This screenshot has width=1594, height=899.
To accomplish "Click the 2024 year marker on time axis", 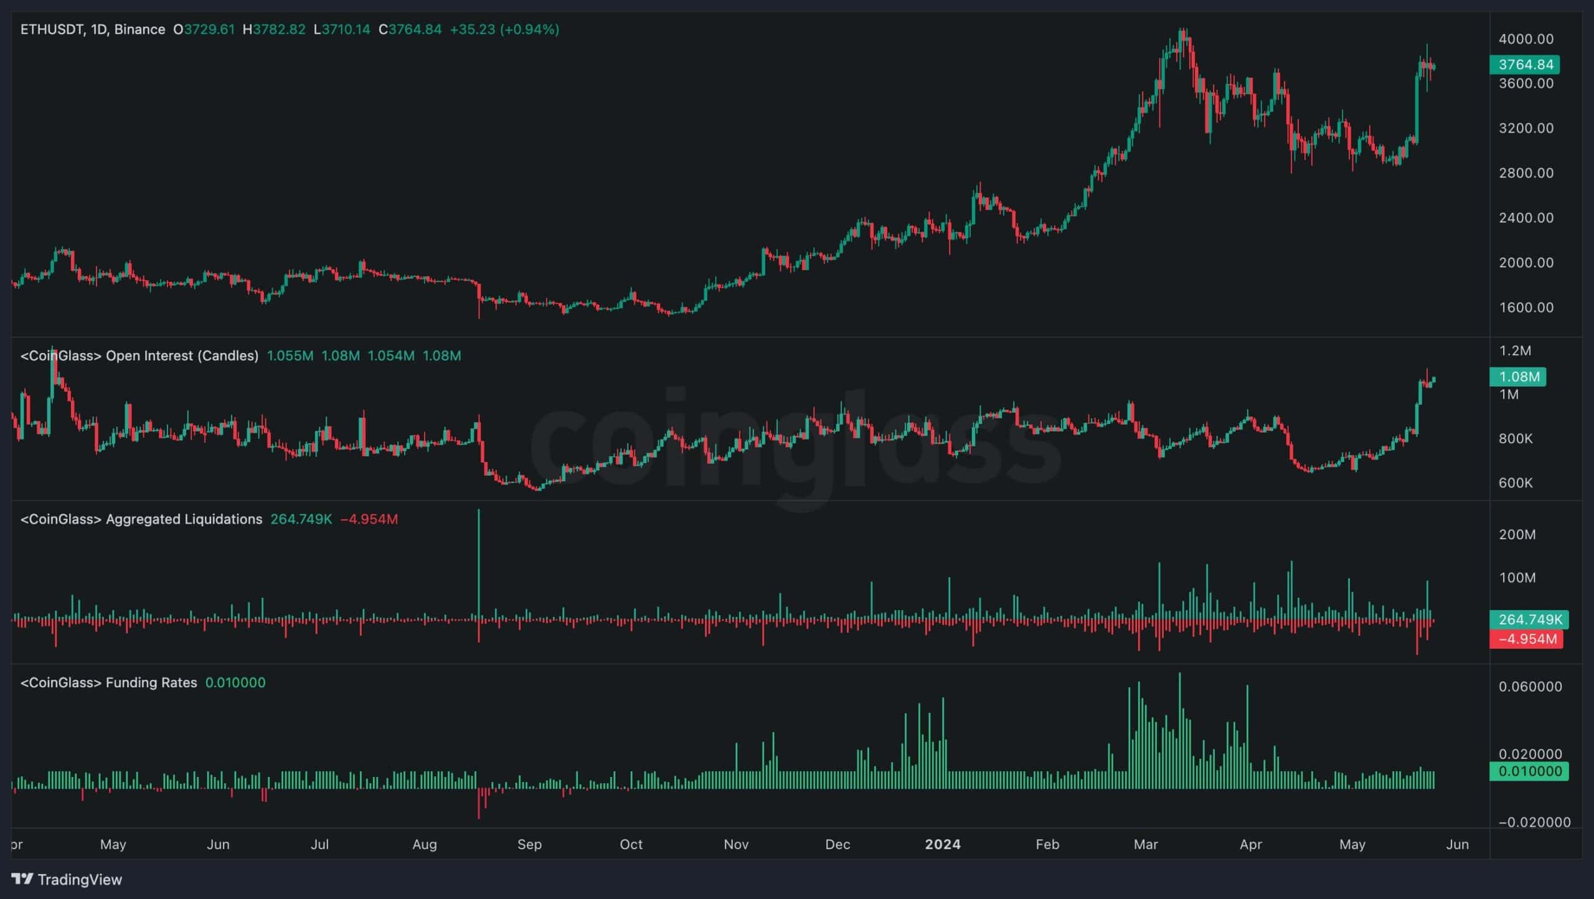I will 942,844.
